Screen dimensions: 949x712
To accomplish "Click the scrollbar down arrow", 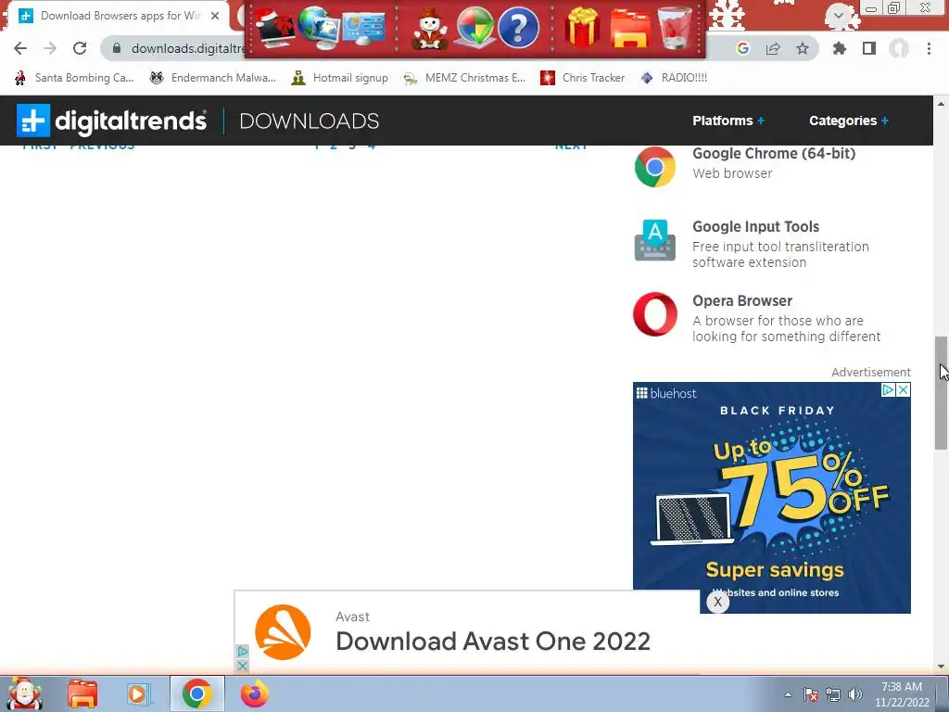I will [941, 666].
